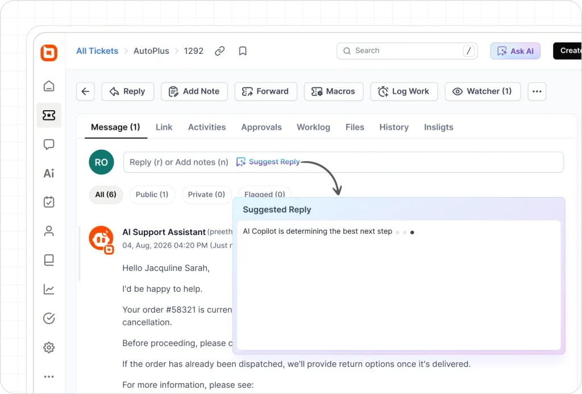Click the Reply toolbar button
The height and width of the screenshot is (394, 582).
(128, 91)
